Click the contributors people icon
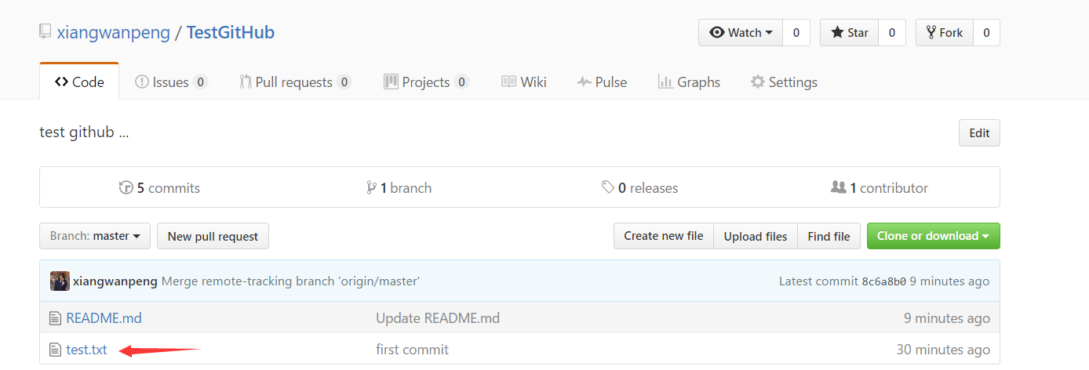The image size is (1089, 370). [x=838, y=188]
